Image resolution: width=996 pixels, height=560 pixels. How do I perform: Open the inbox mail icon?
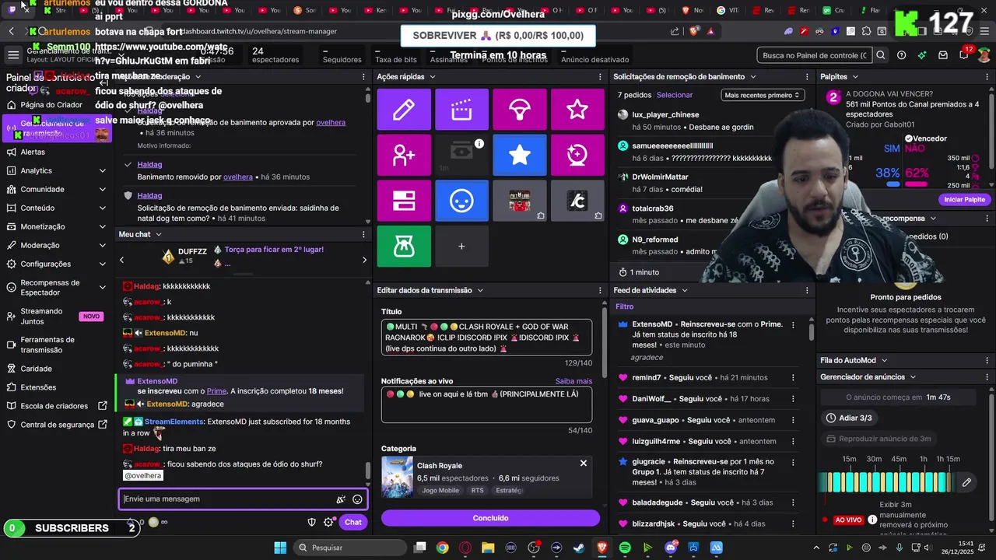point(943,55)
